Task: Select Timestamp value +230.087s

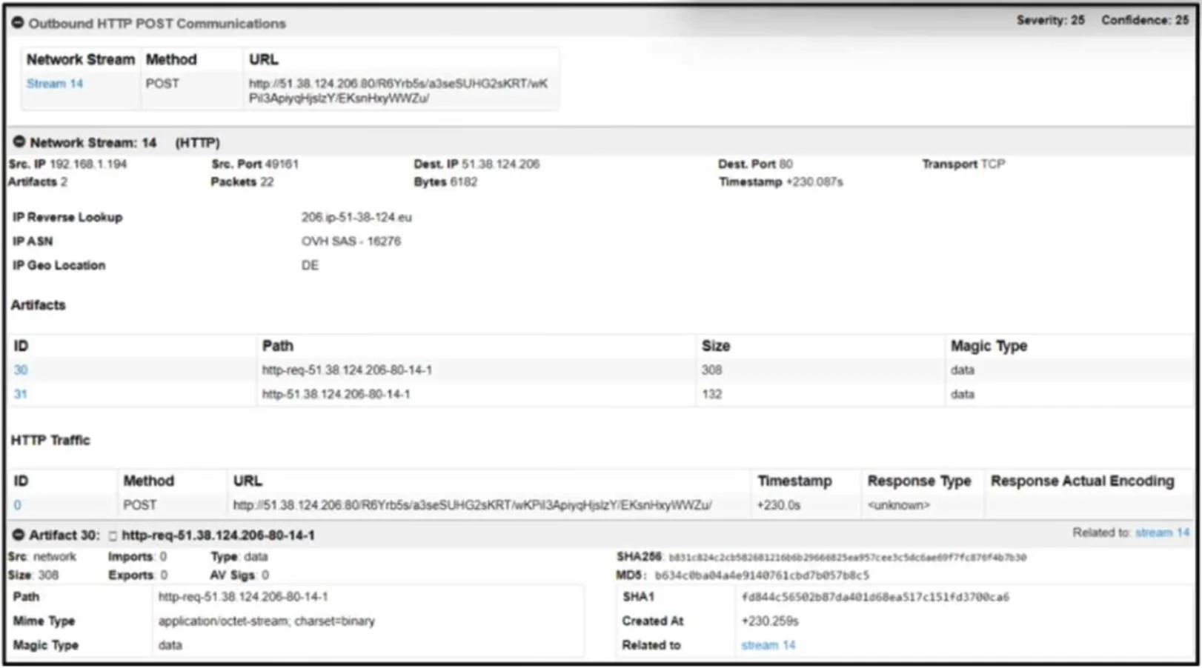Action: (x=814, y=181)
